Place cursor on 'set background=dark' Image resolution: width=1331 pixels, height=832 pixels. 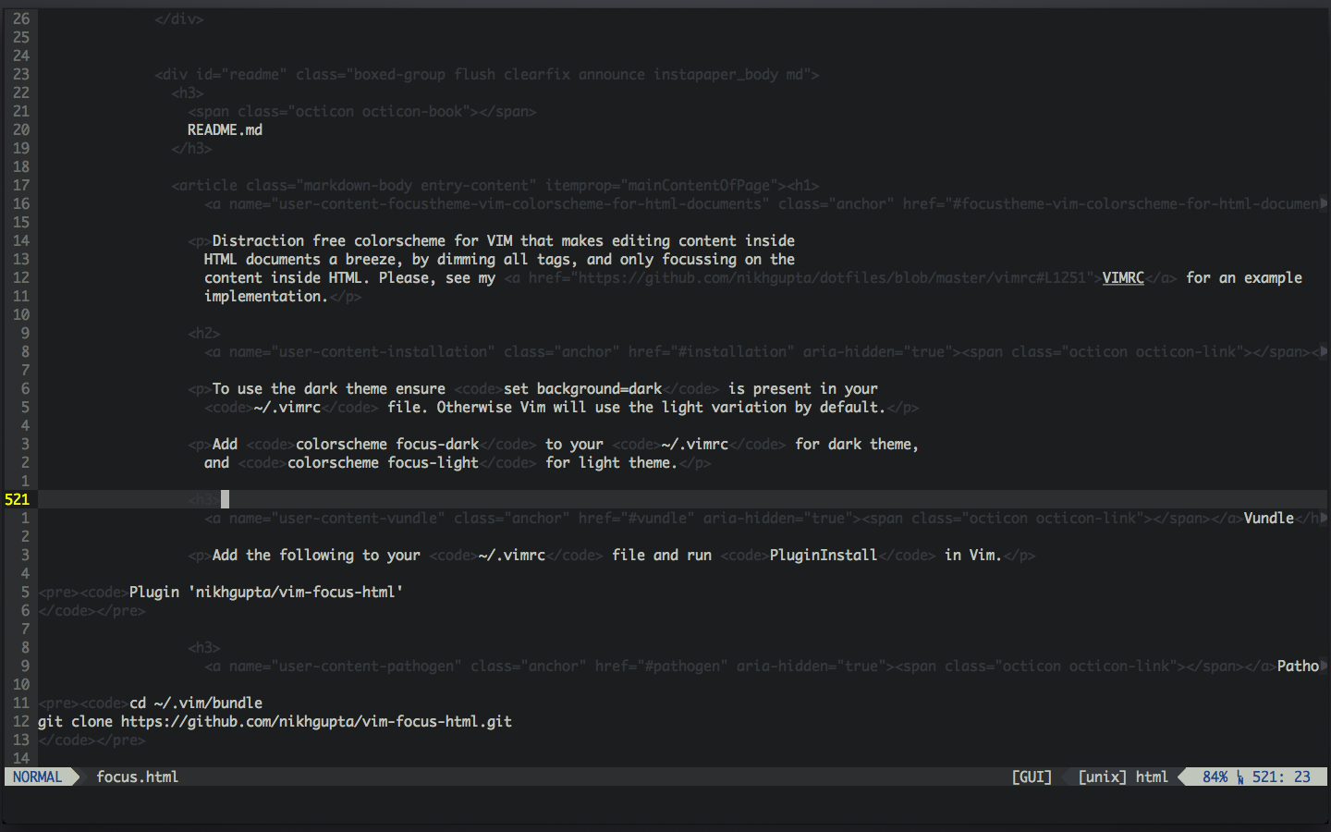[x=582, y=388]
